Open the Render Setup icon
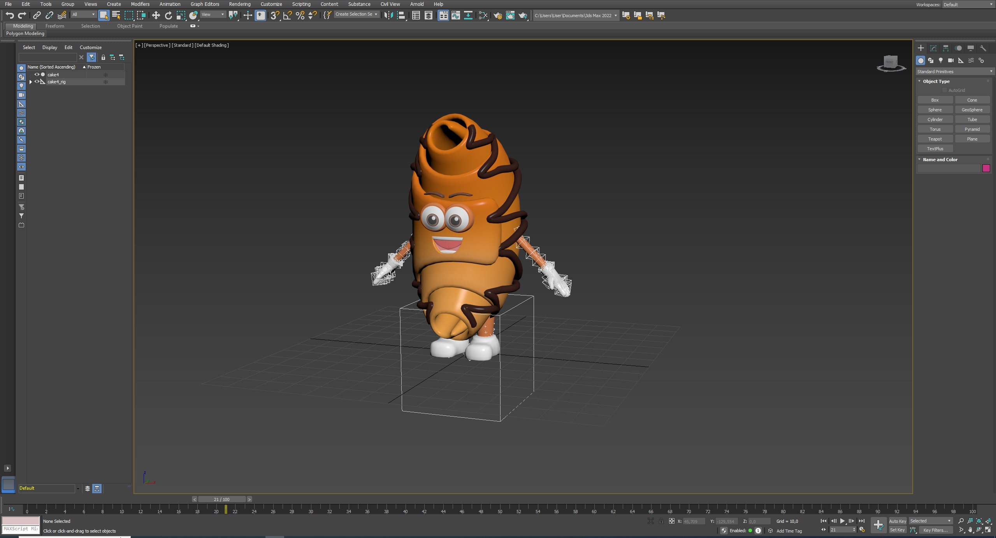 coord(497,15)
